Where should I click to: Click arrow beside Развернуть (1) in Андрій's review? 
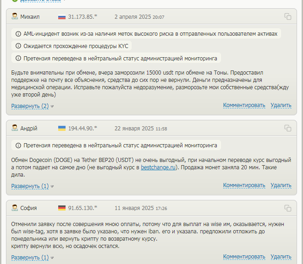(x=52, y=187)
